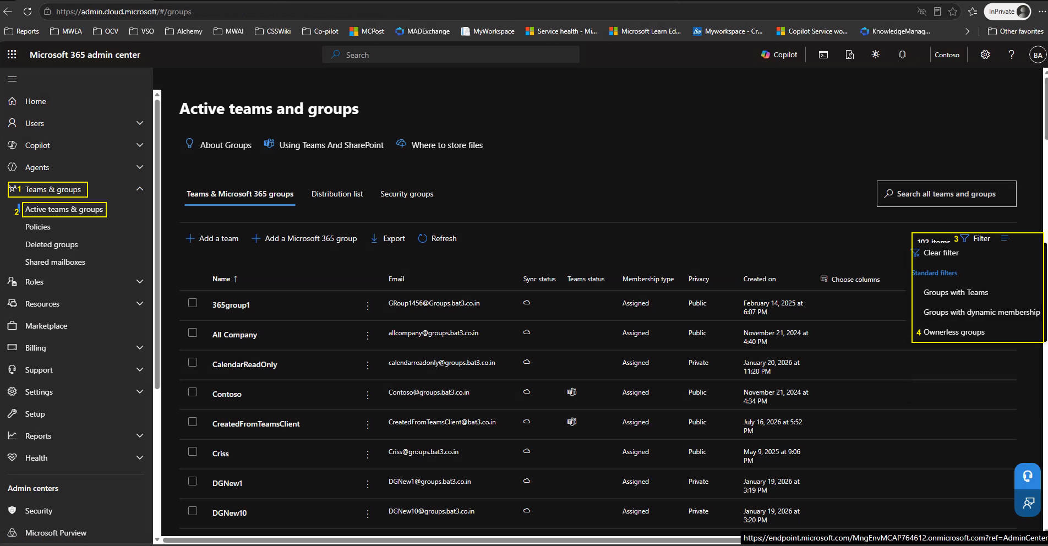Switch to the Security groups tab
The width and height of the screenshot is (1048, 546).
pos(407,194)
